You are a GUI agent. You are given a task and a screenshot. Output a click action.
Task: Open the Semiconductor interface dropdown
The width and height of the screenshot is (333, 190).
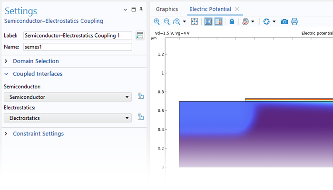[x=68, y=97]
